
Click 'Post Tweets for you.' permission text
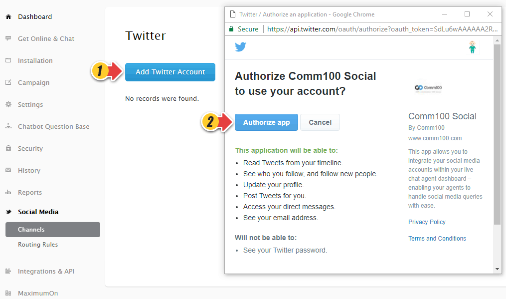click(275, 196)
